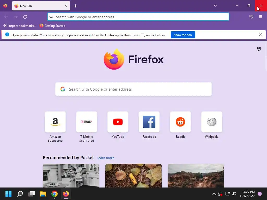
Task: Open Reddit shortcut tile
Action: point(180,122)
